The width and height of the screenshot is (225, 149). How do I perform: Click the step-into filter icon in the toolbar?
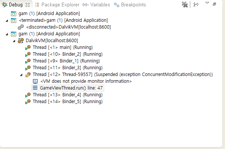(x=196, y=5)
